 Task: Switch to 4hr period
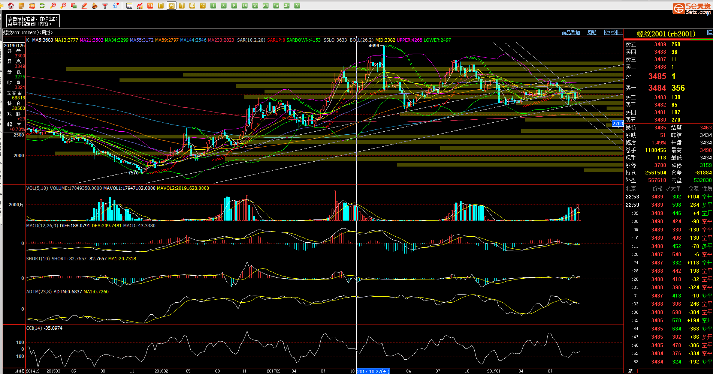(287, 6)
